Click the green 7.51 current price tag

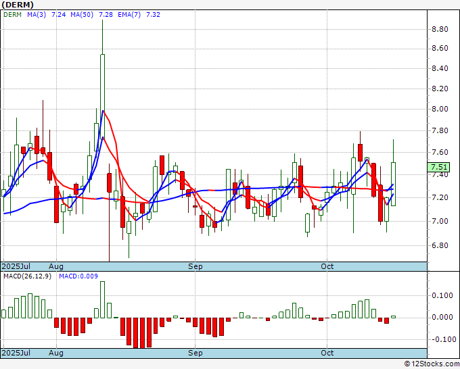click(x=438, y=167)
